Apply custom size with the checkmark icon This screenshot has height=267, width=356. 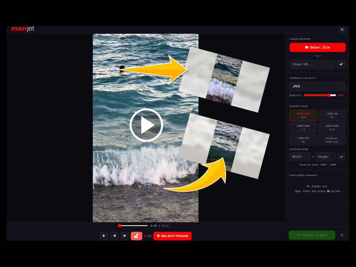pyautogui.click(x=341, y=157)
